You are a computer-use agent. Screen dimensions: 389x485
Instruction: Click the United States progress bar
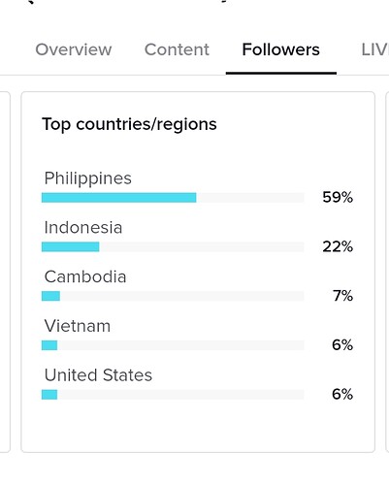click(173, 395)
